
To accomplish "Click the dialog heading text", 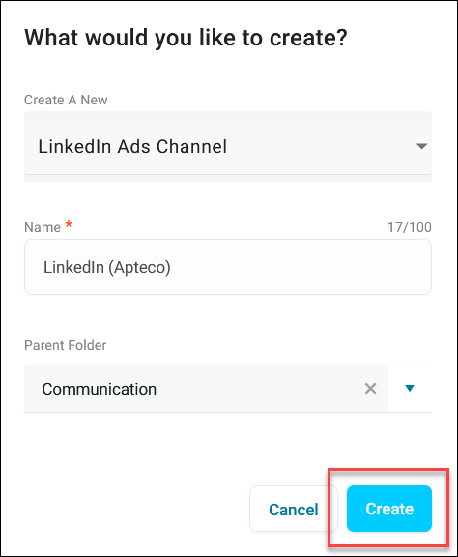I will pyautogui.click(x=186, y=38).
